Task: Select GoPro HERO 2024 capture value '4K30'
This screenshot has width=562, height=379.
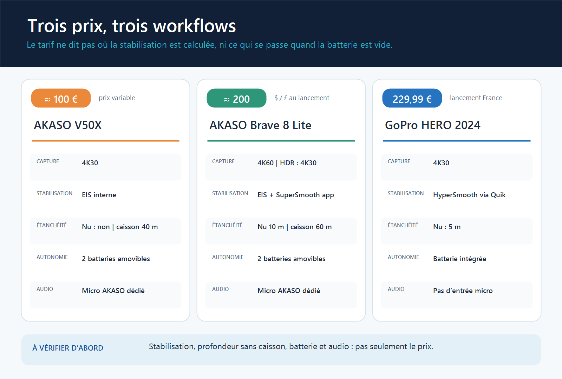Action: click(x=441, y=163)
